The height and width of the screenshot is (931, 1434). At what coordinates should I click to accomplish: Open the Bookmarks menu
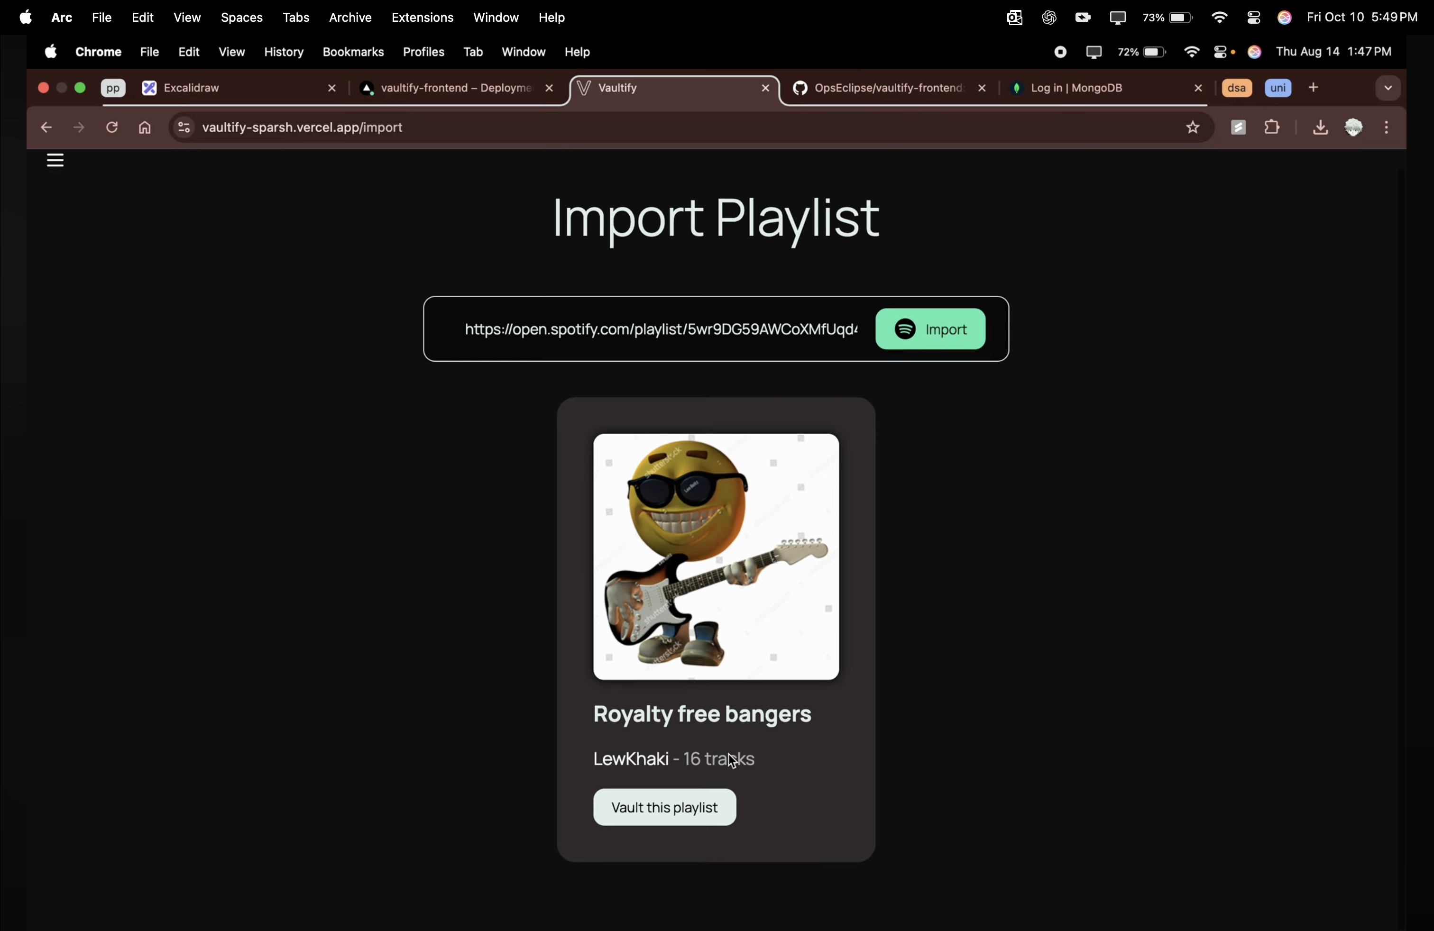click(x=353, y=53)
